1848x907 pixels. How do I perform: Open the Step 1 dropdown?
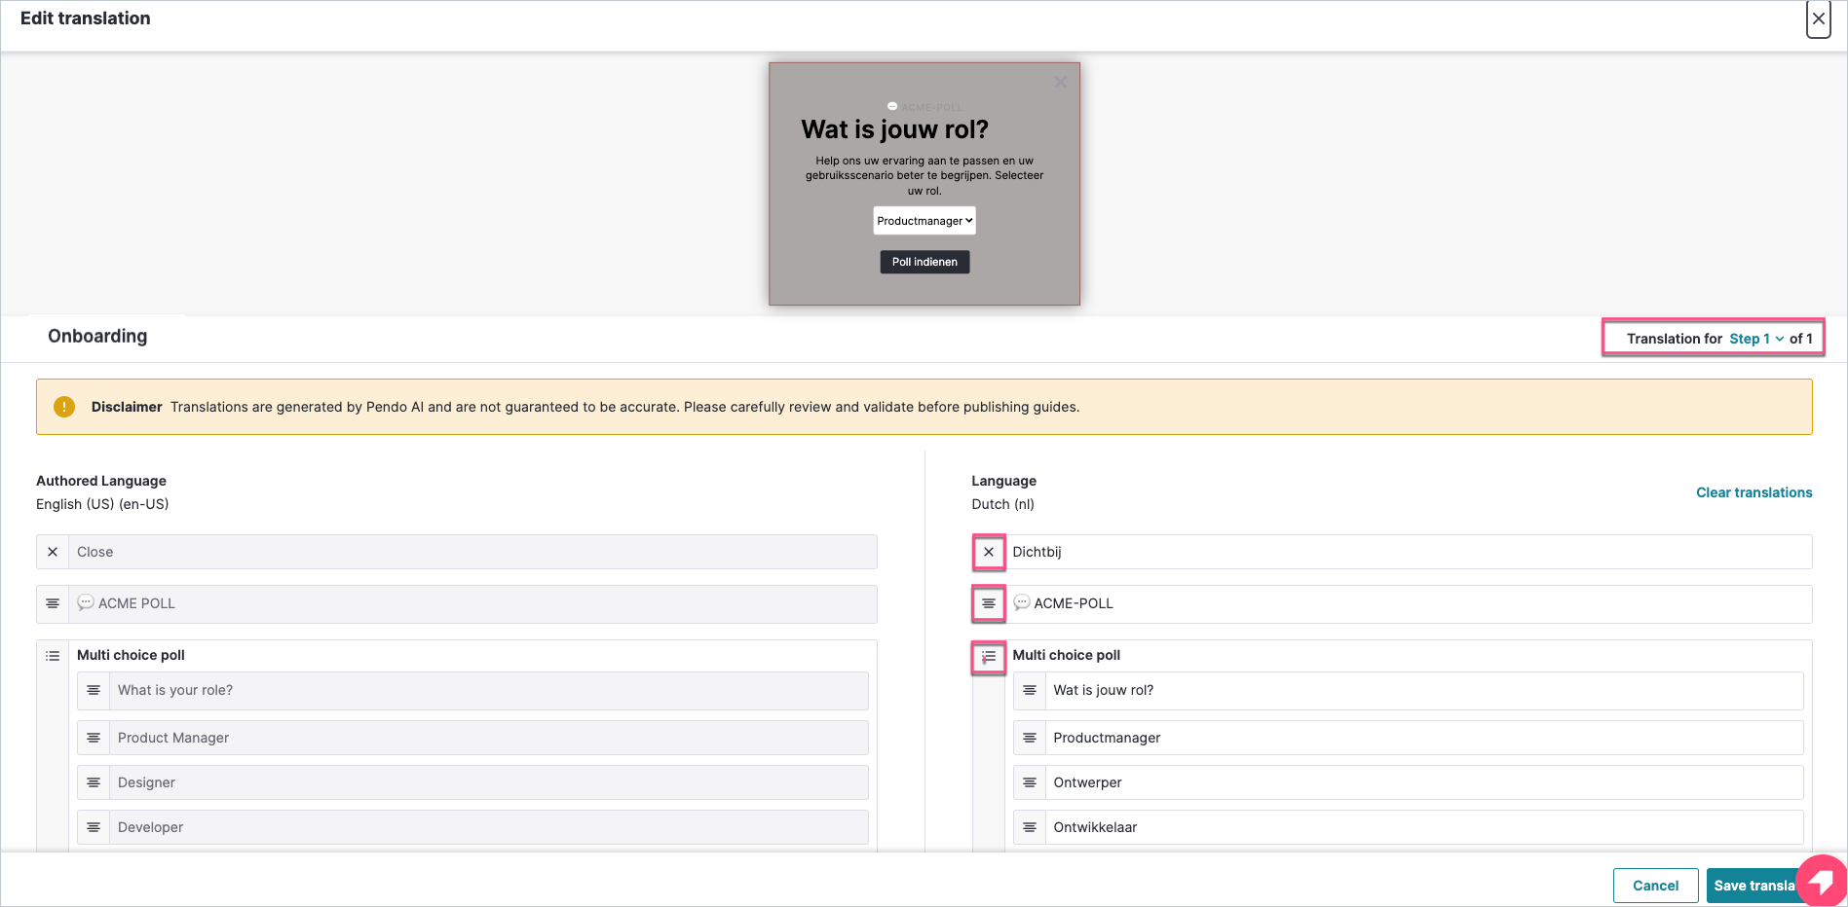pyautogui.click(x=1757, y=339)
